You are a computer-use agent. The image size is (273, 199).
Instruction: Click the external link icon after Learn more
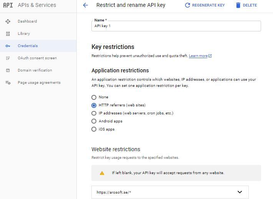tap(210, 56)
